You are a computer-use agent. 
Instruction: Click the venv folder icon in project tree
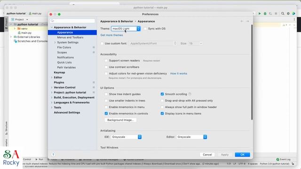point(19,29)
